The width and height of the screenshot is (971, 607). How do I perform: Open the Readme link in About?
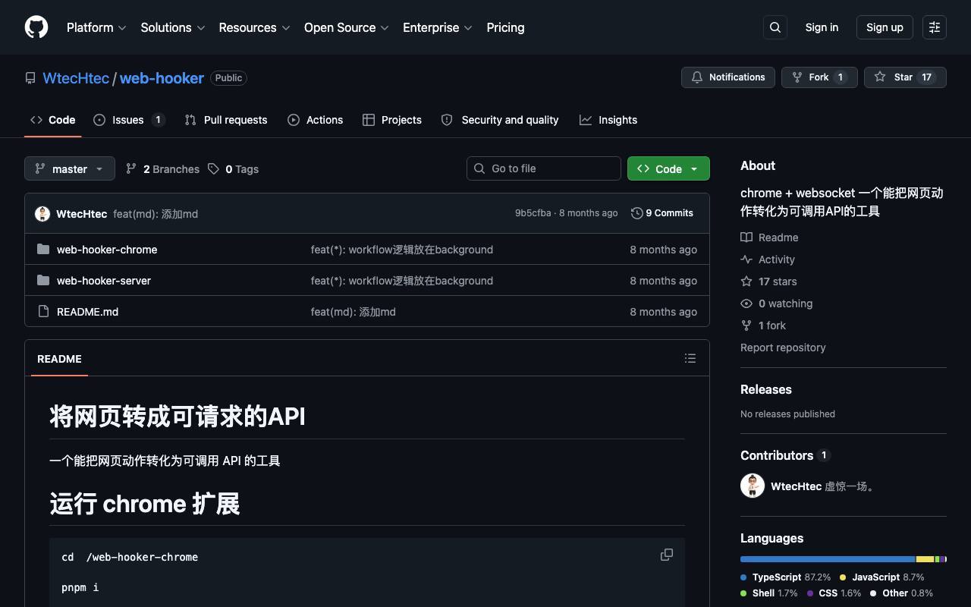point(769,237)
